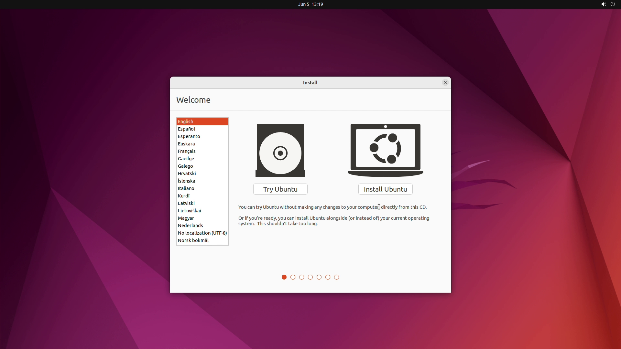Click the first carousel dot indicator
Screen dimensions: 621x349
284,277
